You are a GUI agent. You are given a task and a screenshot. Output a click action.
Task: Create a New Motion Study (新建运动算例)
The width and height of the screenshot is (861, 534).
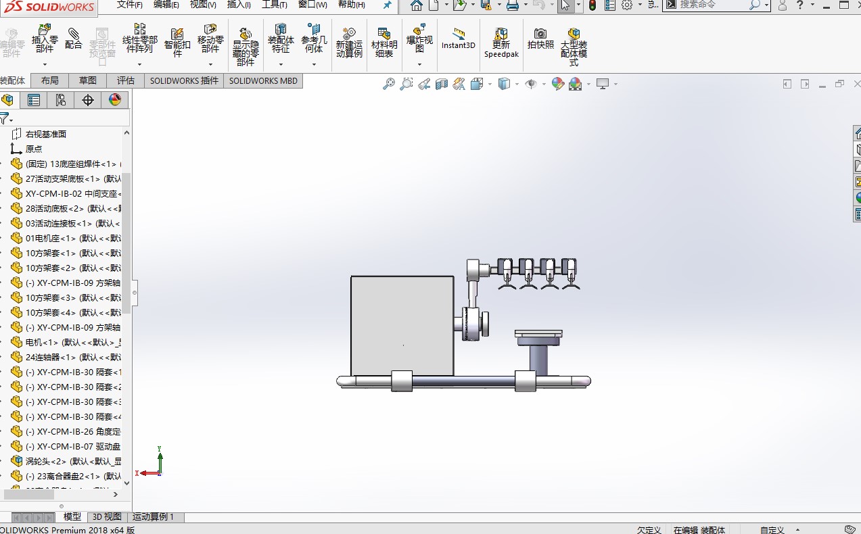click(x=349, y=43)
